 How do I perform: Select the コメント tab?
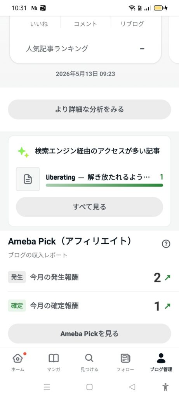tap(85, 24)
